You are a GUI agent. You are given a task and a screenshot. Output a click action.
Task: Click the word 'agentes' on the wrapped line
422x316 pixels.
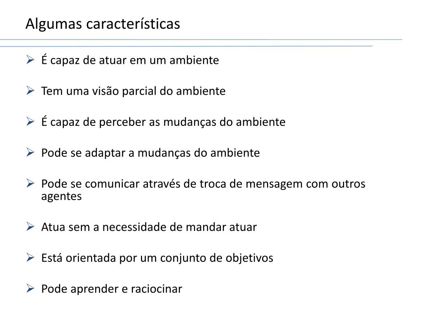tap(61, 197)
